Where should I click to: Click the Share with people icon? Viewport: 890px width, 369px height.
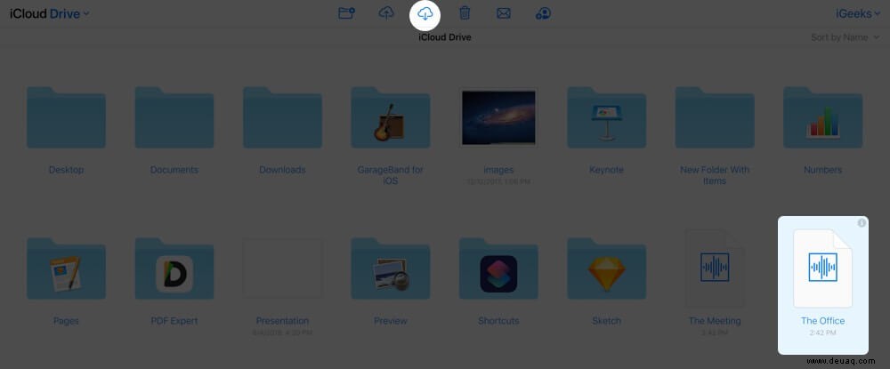click(543, 13)
